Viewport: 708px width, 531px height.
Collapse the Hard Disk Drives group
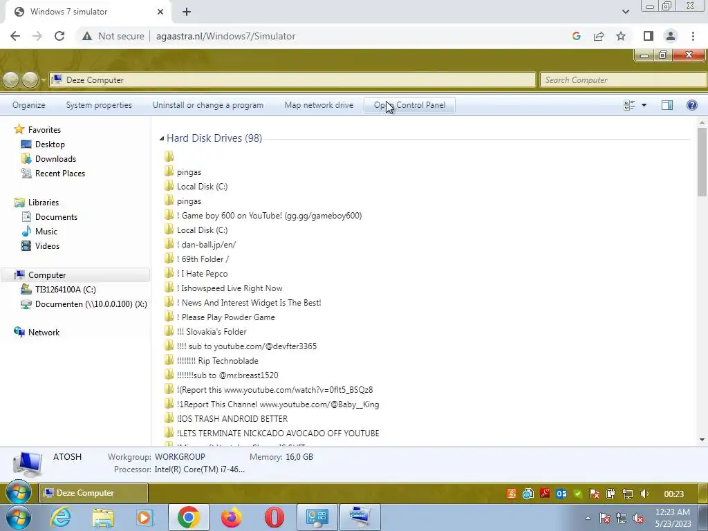click(x=162, y=138)
